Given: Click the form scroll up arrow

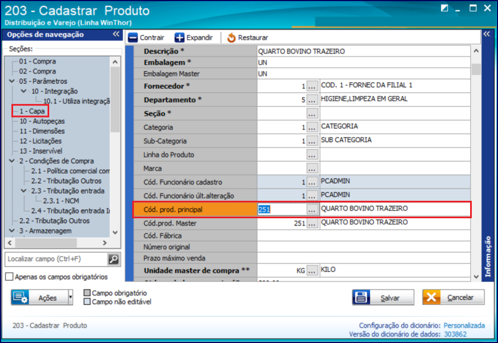Looking at the screenshot, I should pos(476,50).
